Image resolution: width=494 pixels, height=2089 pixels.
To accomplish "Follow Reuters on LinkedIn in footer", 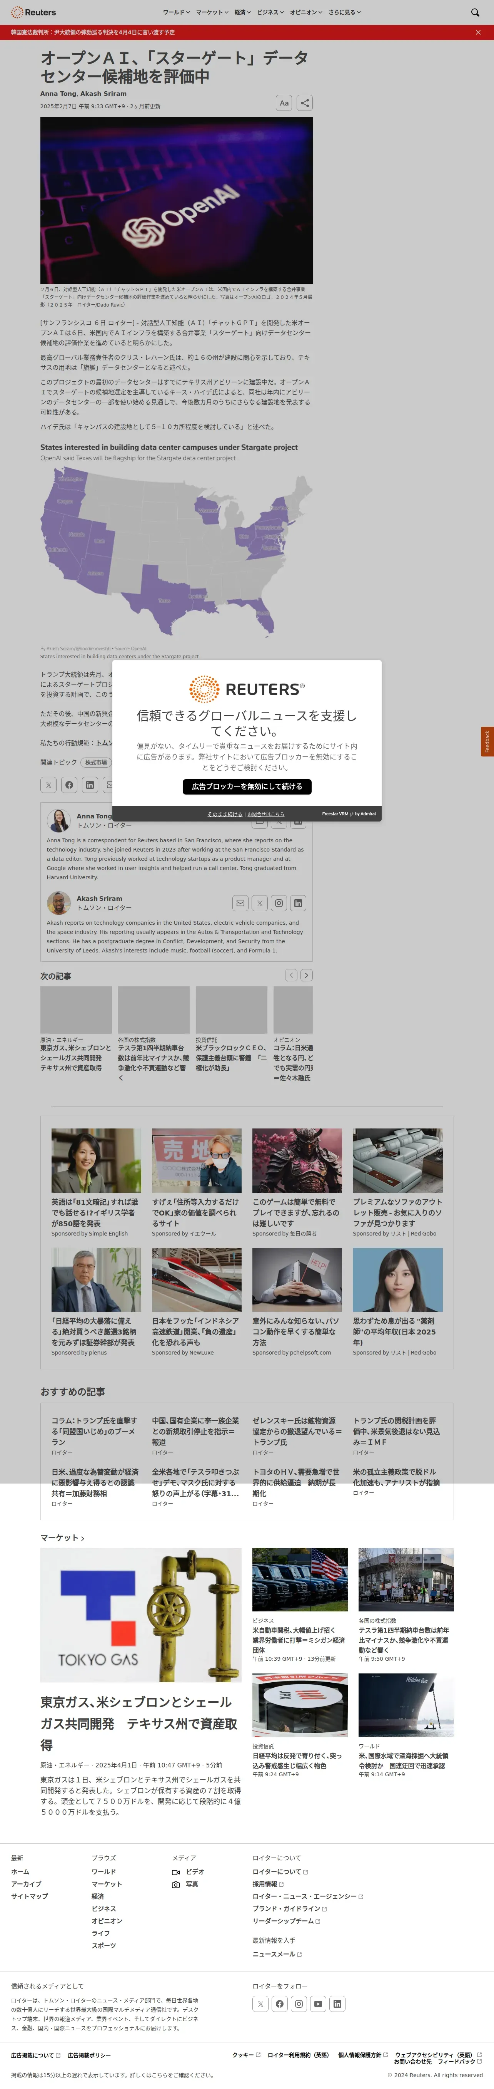I will point(338,2003).
